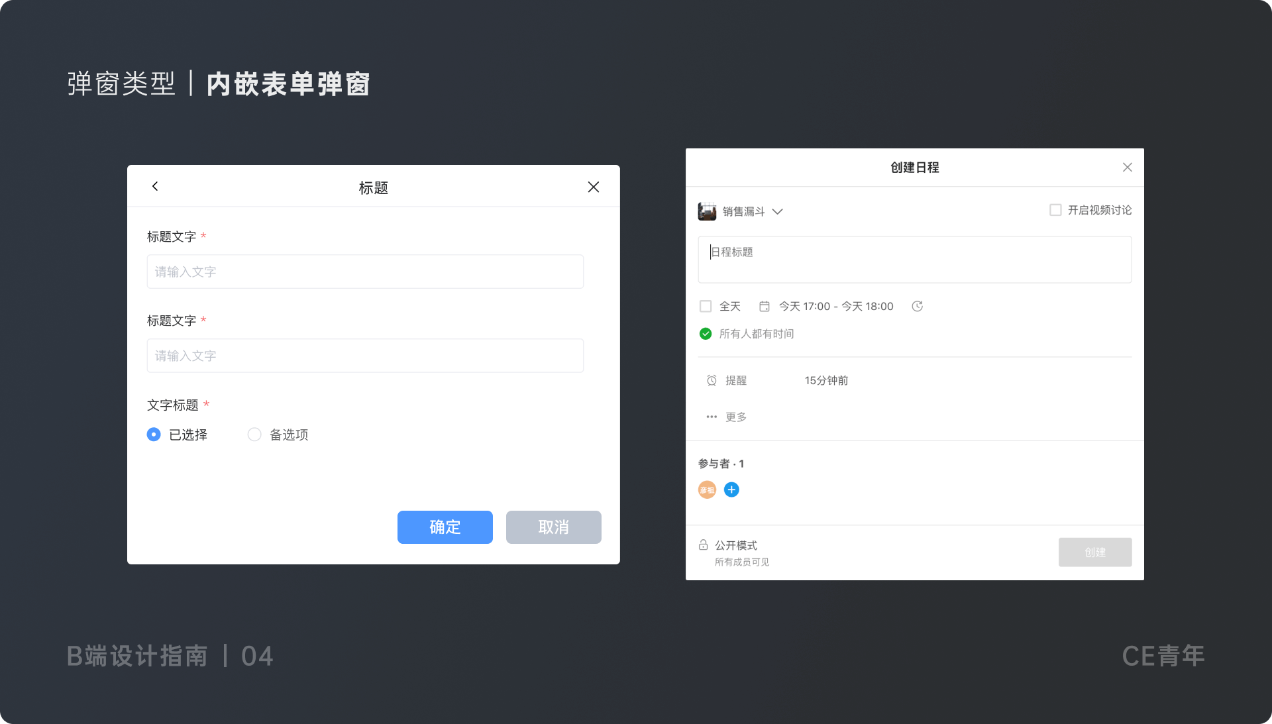Click the 日程标题 text field
Image resolution: width=1272 pixels, height=724 pixels.
click(x=915, y=260)
